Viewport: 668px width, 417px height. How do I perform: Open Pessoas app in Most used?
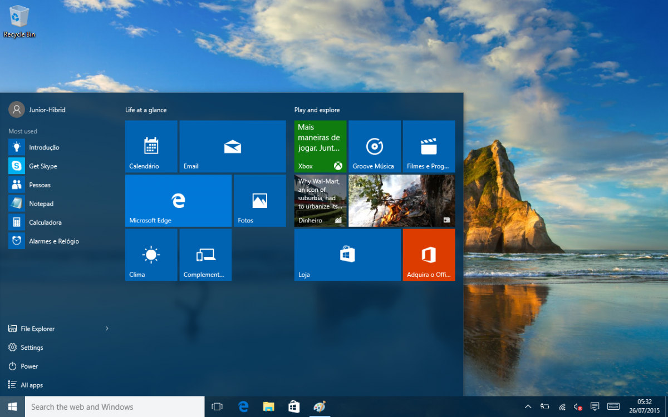(x=60, y=185)
